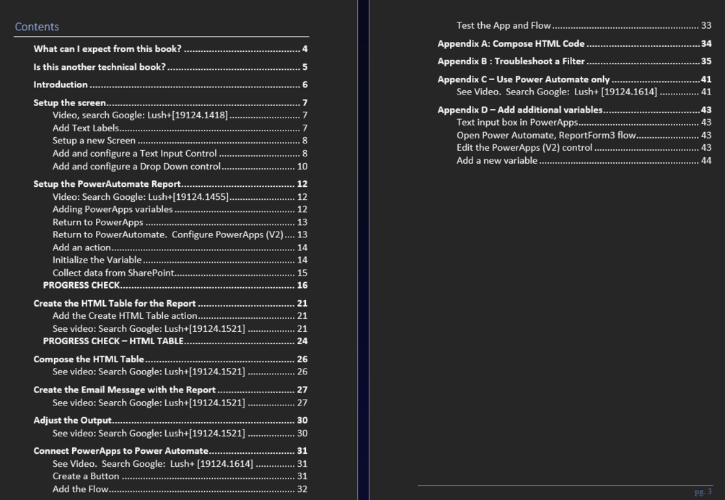Open 'Return to PowerAutomate. Configure PowerApps (V2)'
Image resolution: width=725 pixels, height=500 pixels.
pos(180,235)
